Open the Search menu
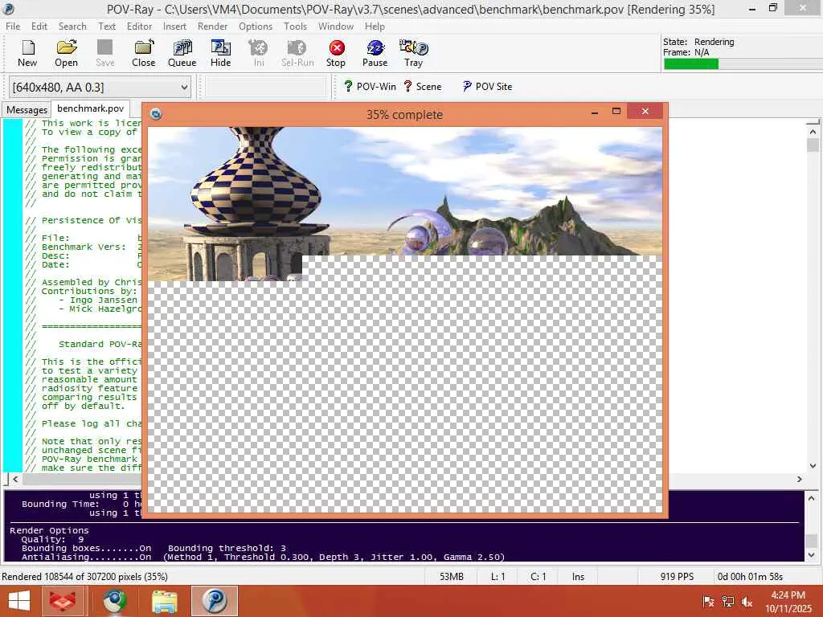 72,27
